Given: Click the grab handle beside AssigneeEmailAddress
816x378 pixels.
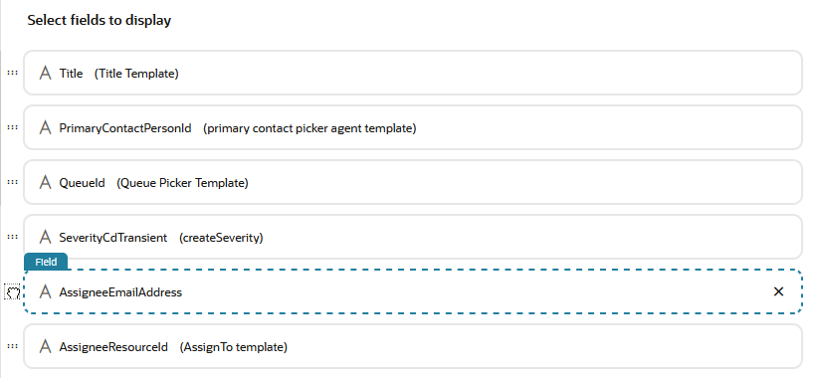Looking at the screenshot, I should point(13,292).
